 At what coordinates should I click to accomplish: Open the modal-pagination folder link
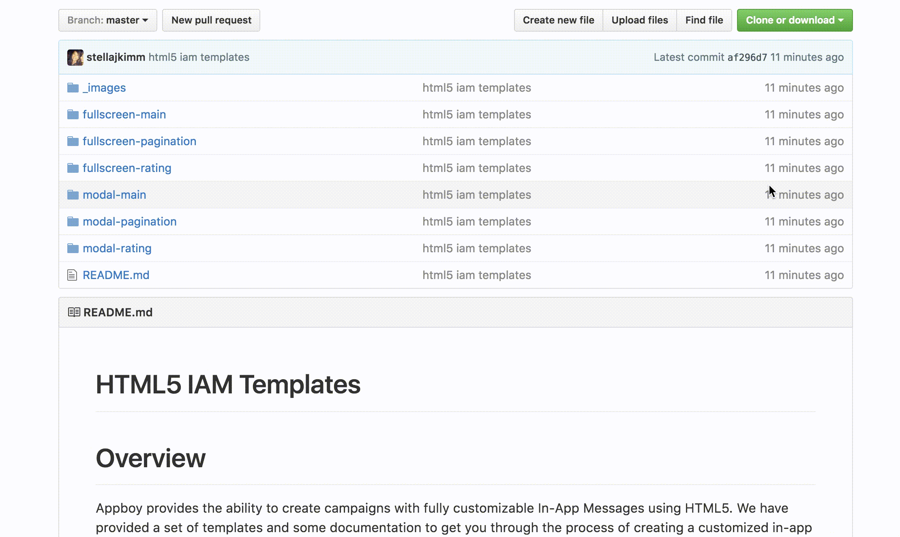click(129, 221)
